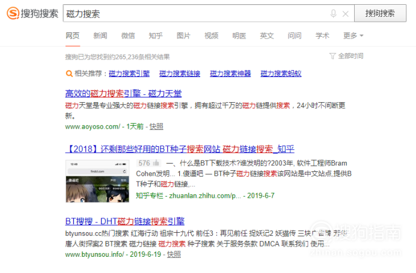Open related suggestion 磁力搜索神器
This screenshot has height=273, width=416.
(230, 73)
